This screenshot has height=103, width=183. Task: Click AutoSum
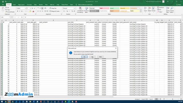(x=161, y=7)
